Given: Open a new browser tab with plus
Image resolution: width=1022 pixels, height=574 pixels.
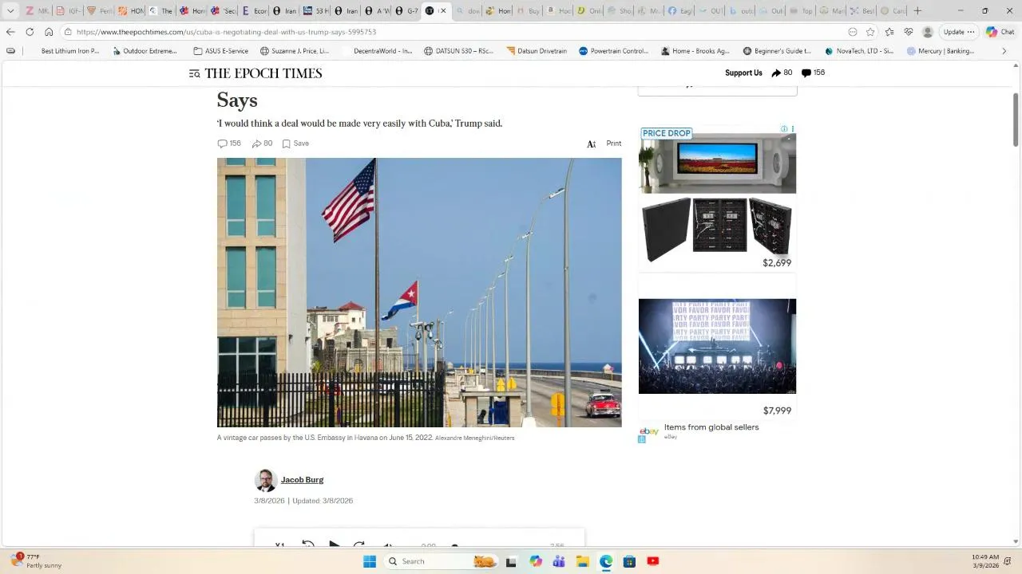Looking at the screenshot, I should tap(917, 11).
